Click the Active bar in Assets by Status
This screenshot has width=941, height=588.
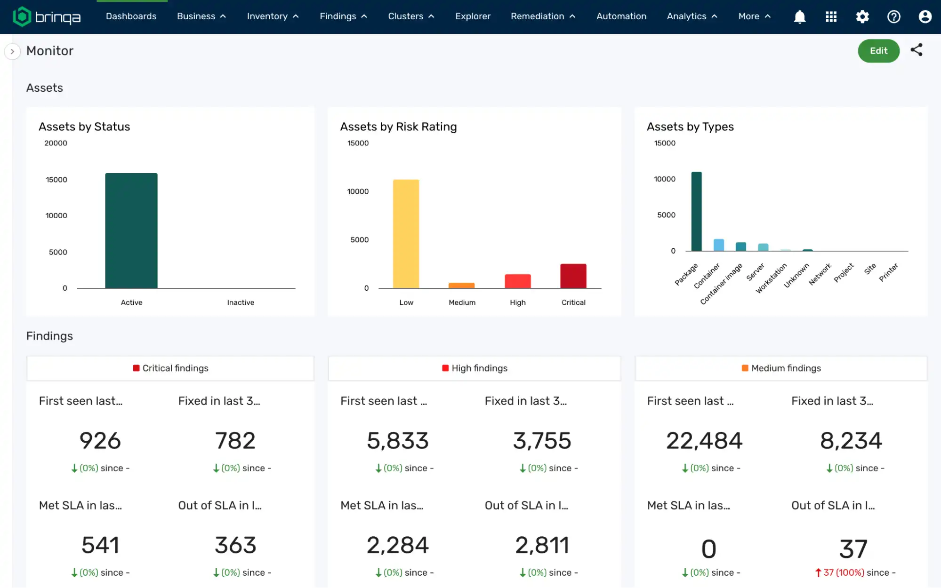click(x=131, y=230)
